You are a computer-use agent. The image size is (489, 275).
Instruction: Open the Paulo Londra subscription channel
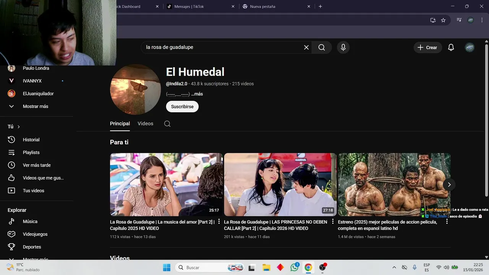[36, 68]
